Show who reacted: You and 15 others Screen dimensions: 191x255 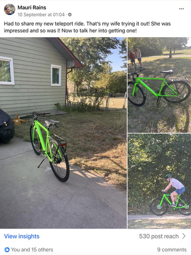(x=32, y=250)
